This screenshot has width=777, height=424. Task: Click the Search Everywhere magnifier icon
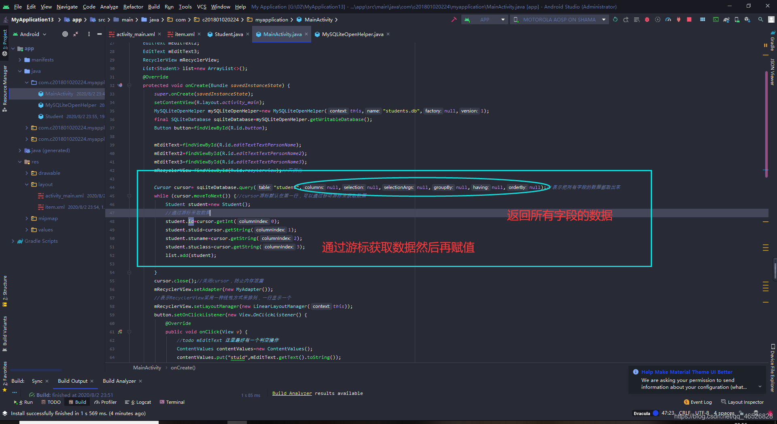(x=761, y=19)
